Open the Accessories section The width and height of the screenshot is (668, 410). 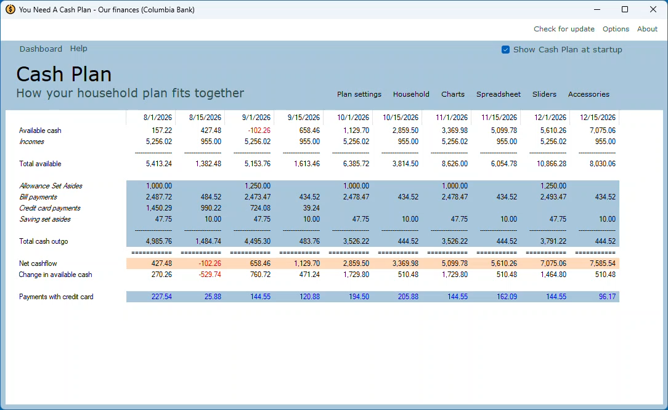(589, 94)
